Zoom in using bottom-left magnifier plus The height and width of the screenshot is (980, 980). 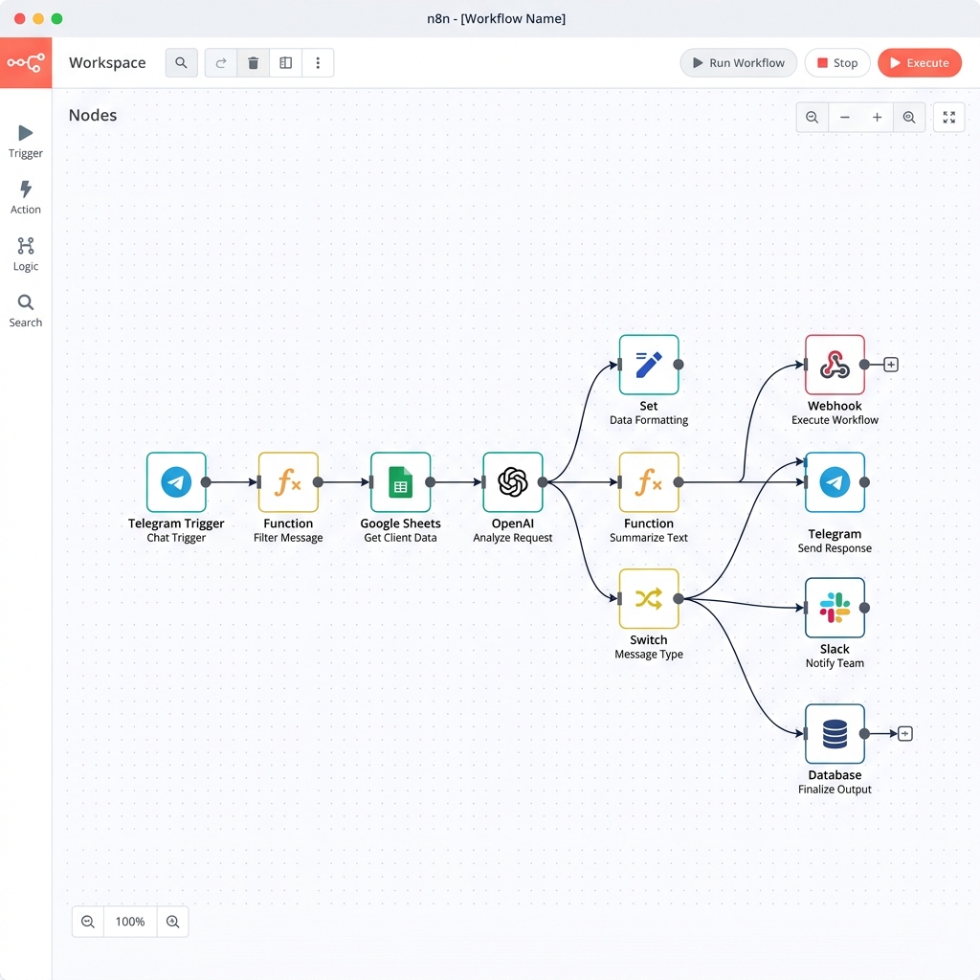[173, 922]
